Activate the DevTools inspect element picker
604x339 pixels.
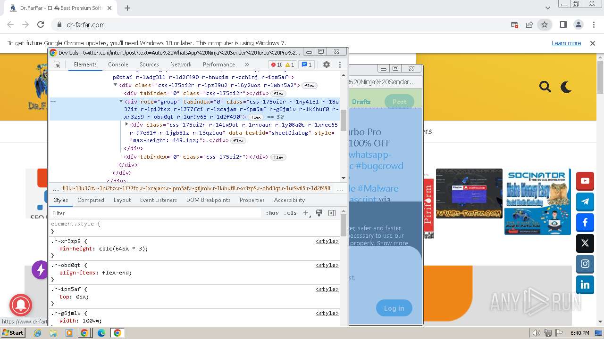coord(57,65)
